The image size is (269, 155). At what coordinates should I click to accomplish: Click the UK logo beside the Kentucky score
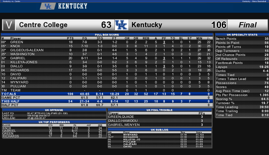(122, 25)
